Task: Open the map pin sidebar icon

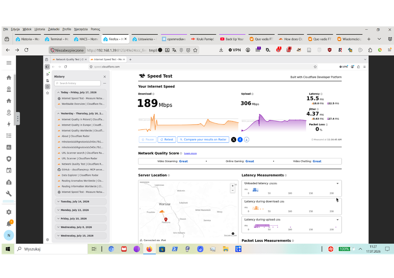Action: pos(9,112)
